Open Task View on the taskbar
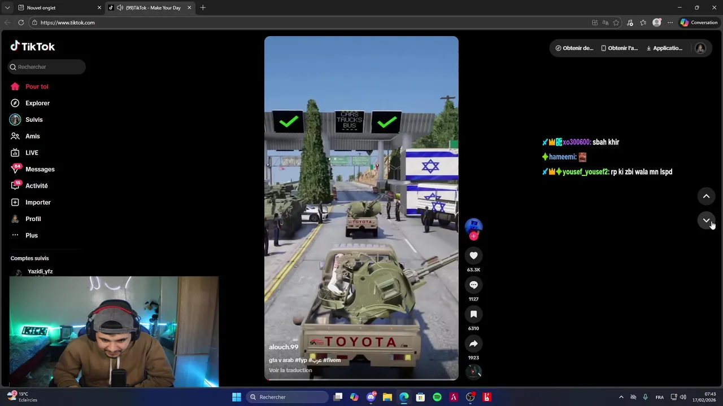 click(338, 397)
